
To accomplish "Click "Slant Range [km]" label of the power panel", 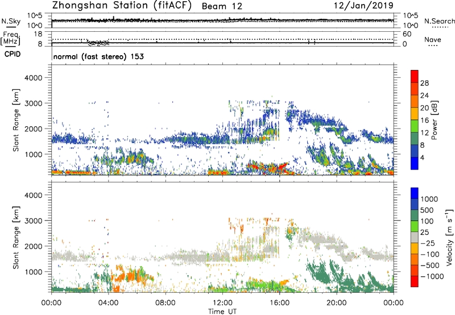I will coord(16,120).
